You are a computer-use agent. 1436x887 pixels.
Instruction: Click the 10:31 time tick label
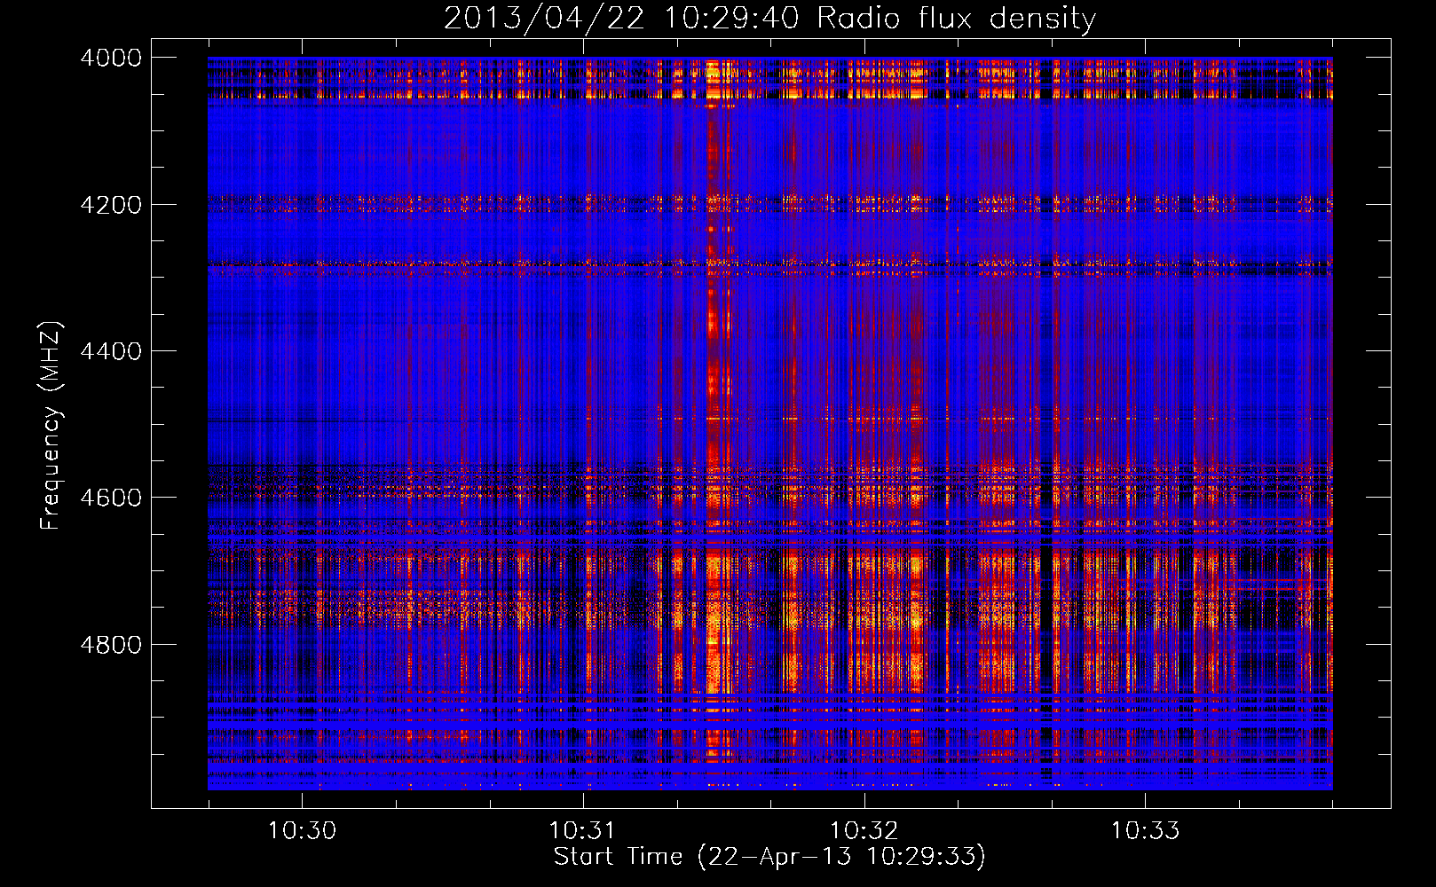[583, 830]
